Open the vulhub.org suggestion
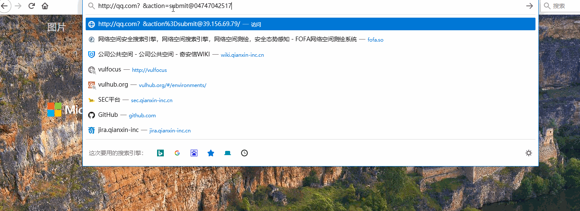Viewport: 580px width, 211px height. pyautogui.click(x=310, y=85)
